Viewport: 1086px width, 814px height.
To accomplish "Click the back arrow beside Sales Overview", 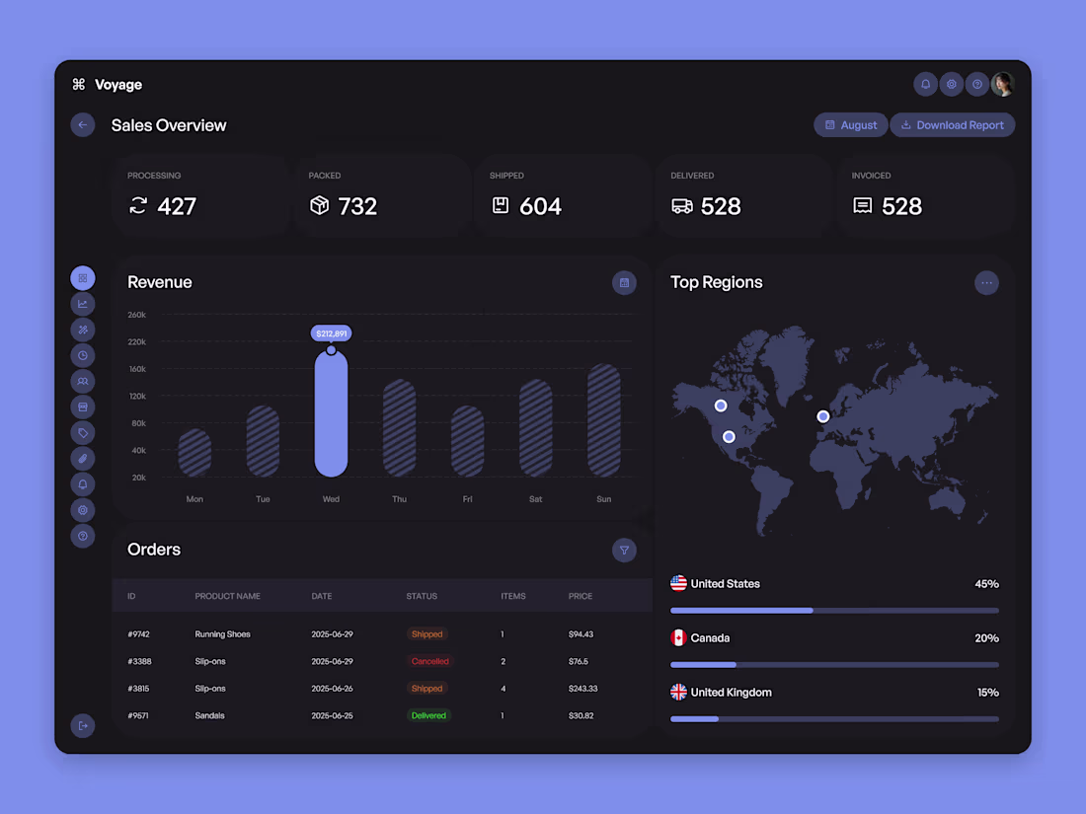I will tap(82, 124).
